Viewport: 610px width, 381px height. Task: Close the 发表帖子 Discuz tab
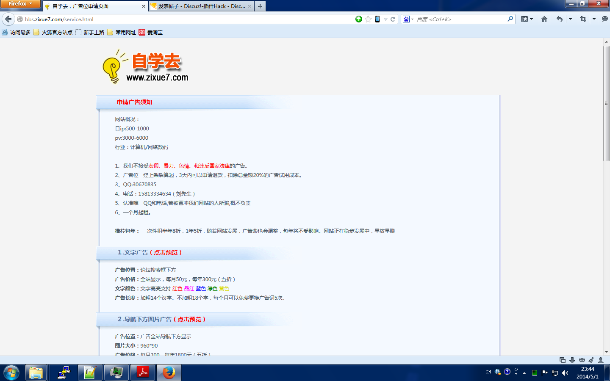point(250,6)
